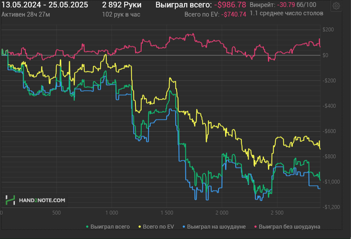
Task: Click the 'Всего по EV' legend label
Action: point(158,227)
